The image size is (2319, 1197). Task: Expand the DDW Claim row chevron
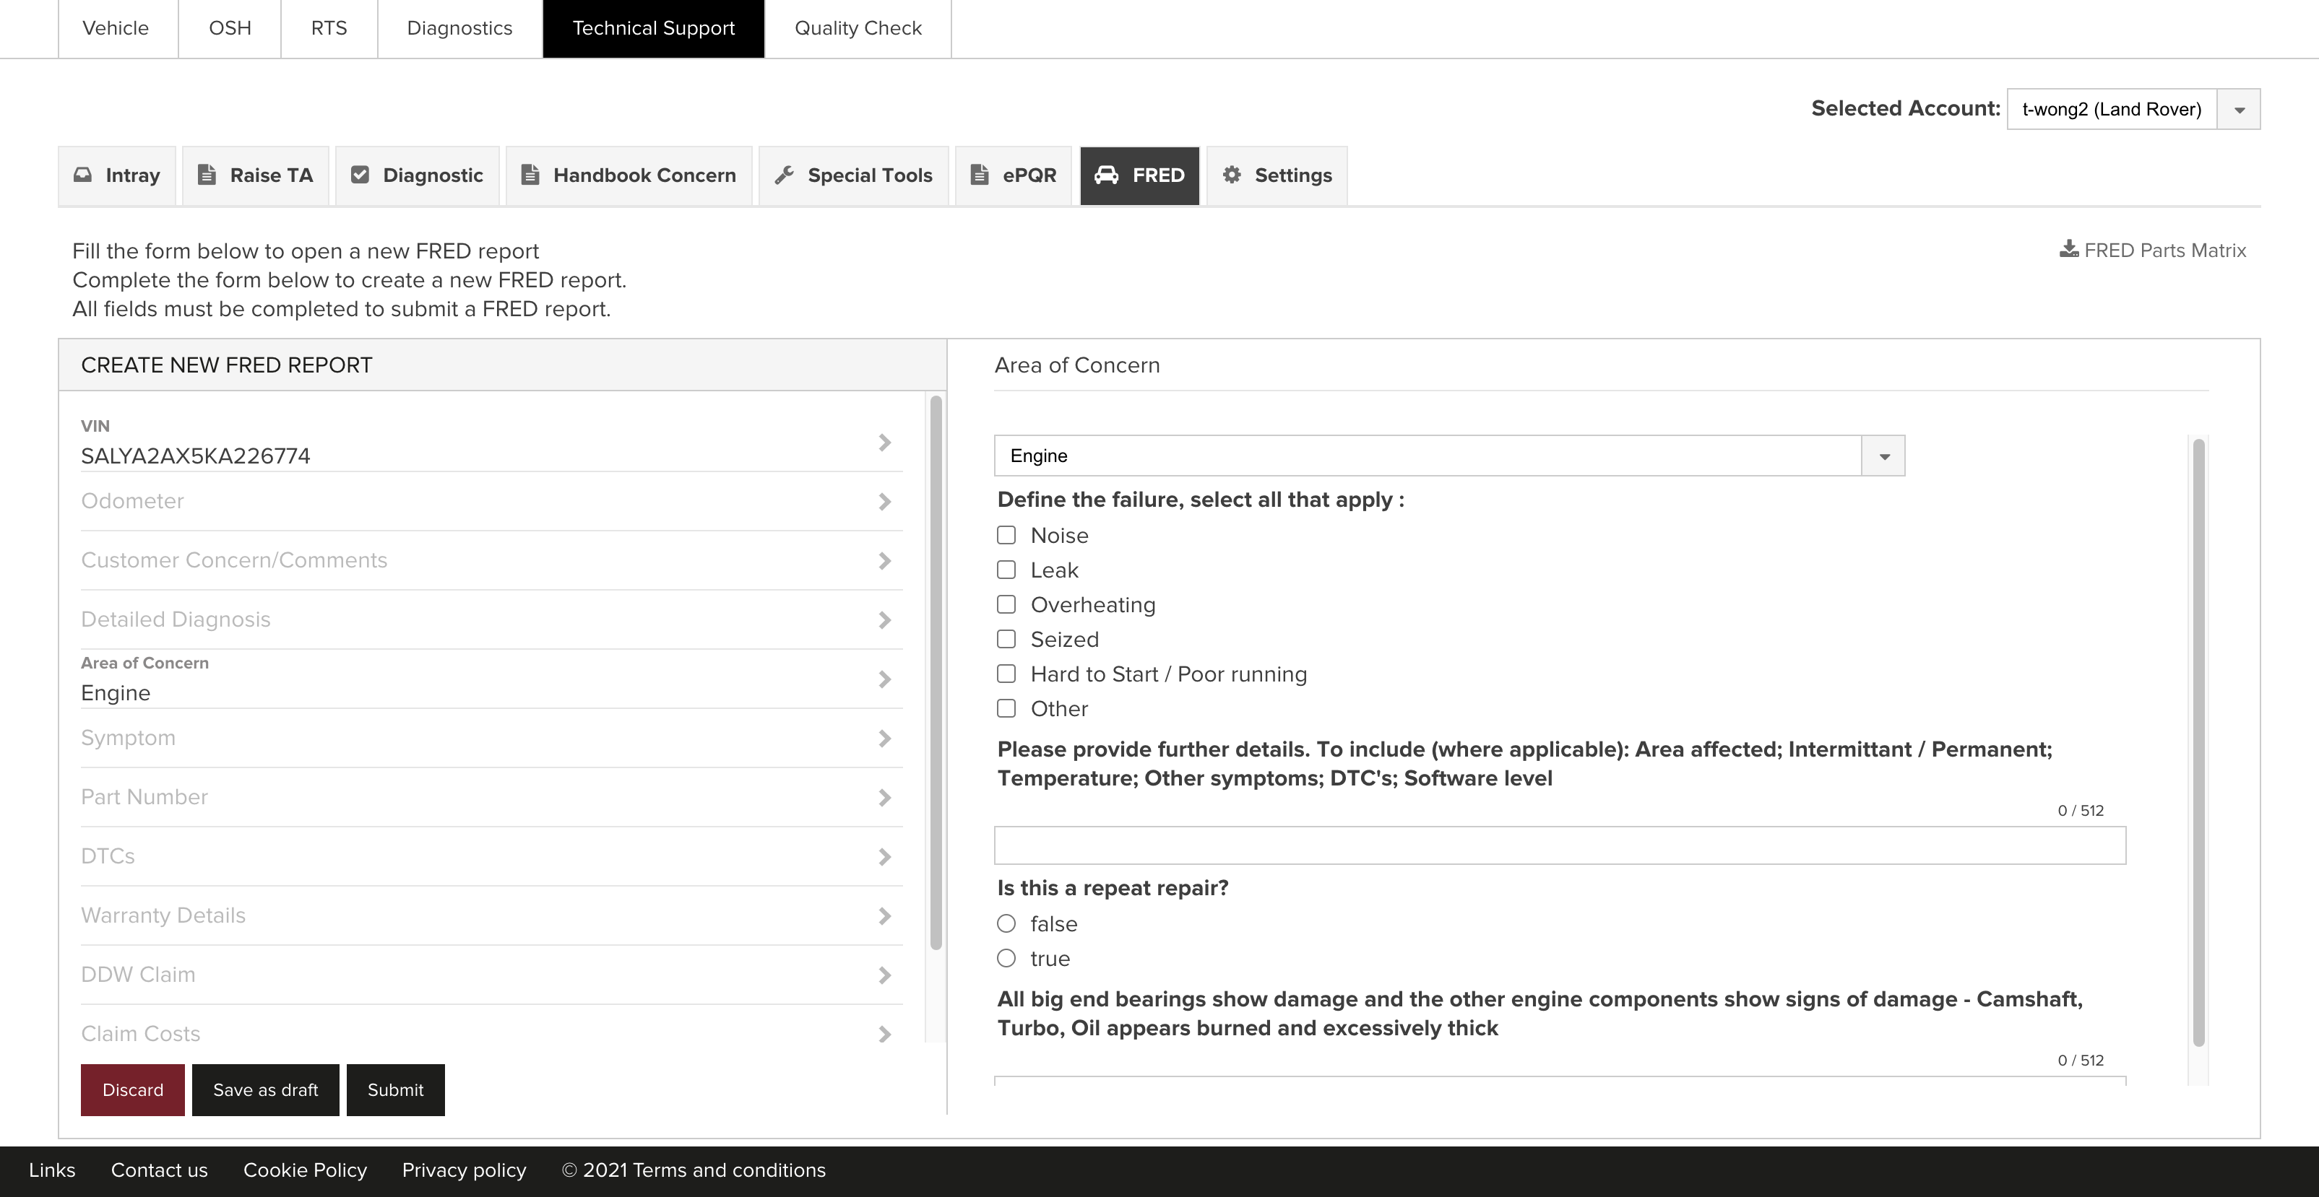tap(884, 976)
